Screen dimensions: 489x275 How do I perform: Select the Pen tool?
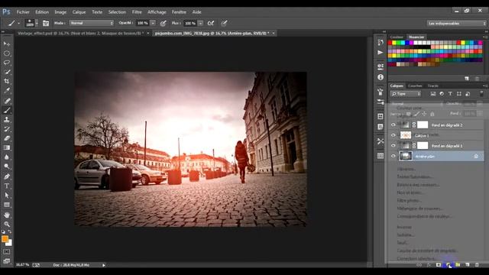coord(7,176)
